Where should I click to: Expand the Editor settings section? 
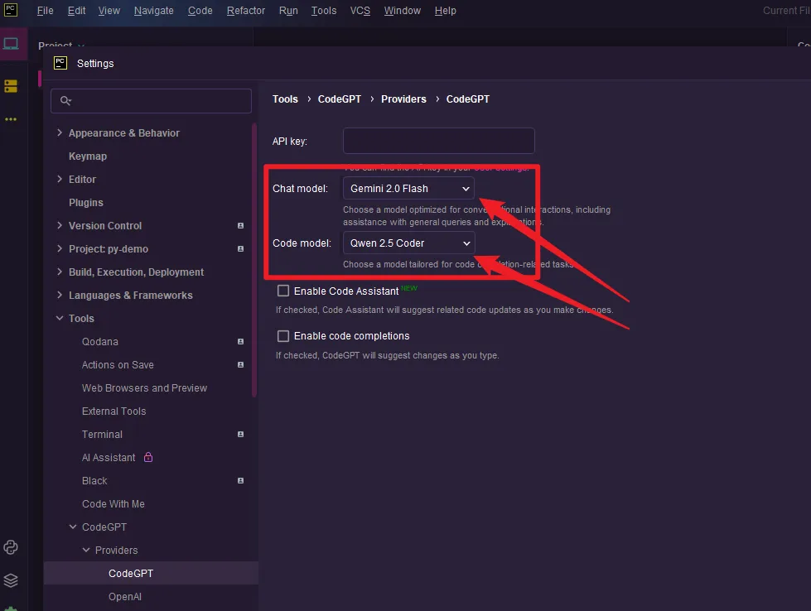tap(60, 179)
